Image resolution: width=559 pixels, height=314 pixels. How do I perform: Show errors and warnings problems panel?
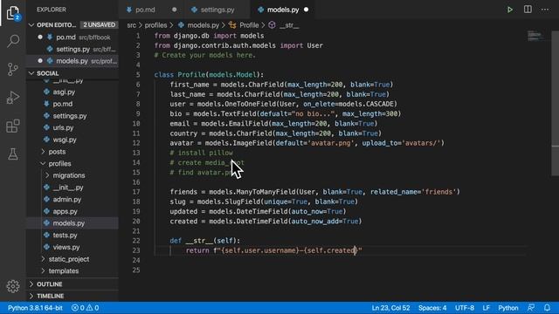tap(86, 308)
